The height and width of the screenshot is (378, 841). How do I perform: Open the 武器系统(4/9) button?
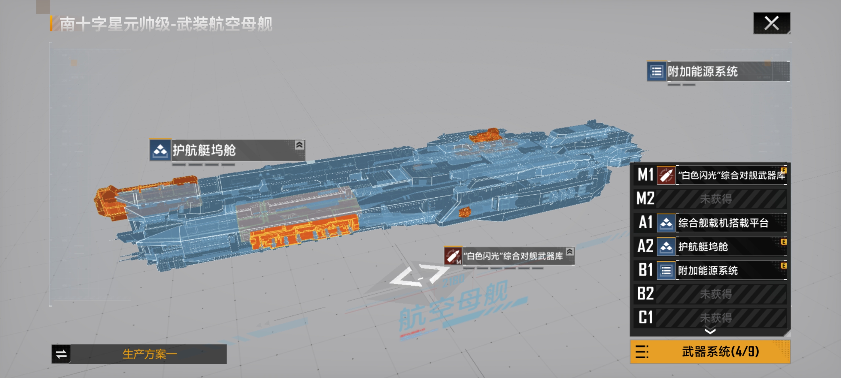coord(720,352)
